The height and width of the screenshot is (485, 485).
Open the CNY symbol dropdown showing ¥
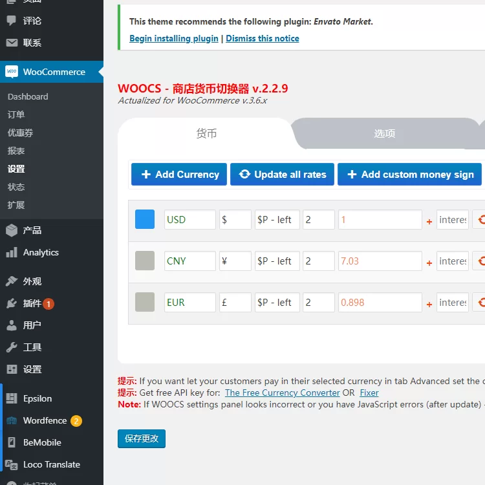pyautogui.click(x=235, y=261)
